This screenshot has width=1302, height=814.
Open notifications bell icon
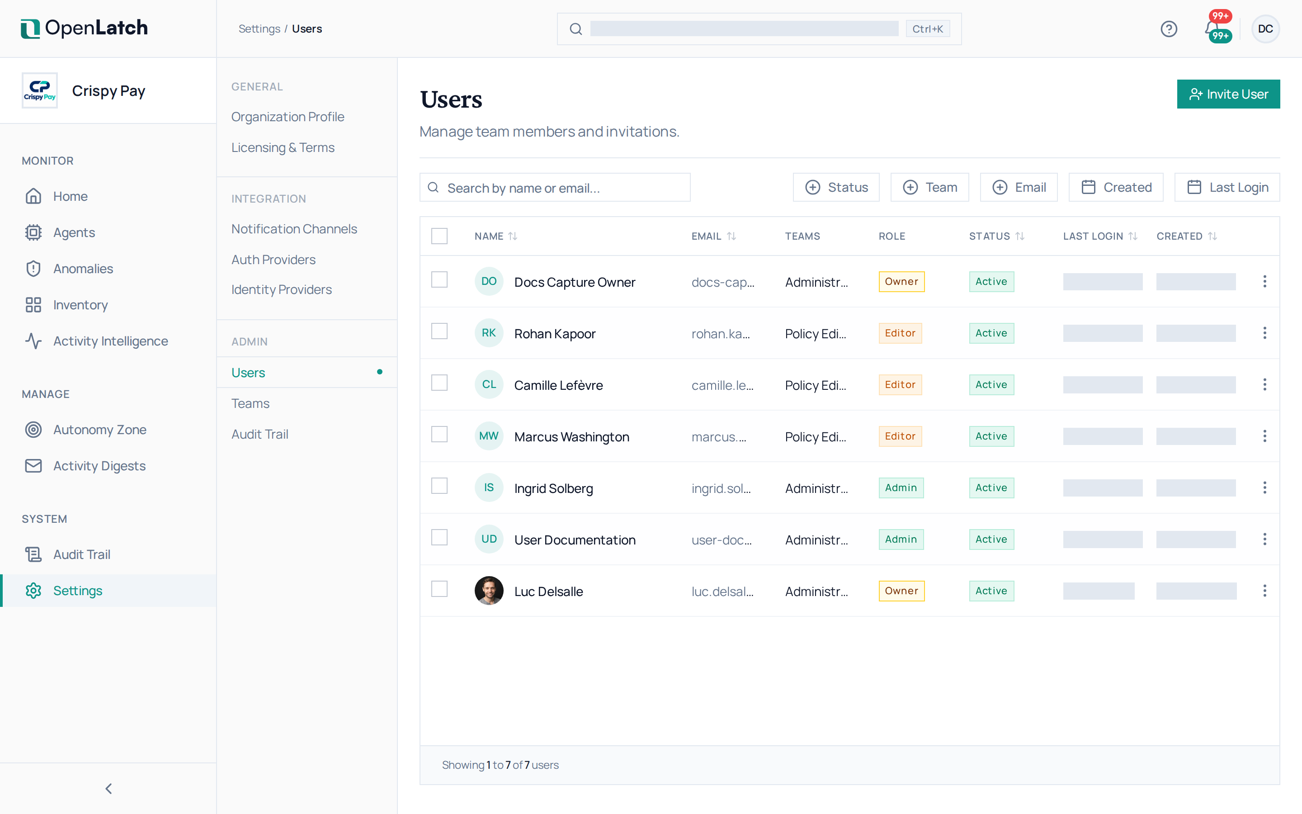pyautogui.click(x=1212, y=28)
